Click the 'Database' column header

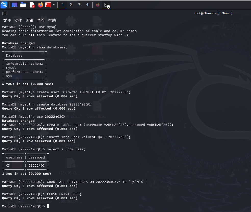(14, 56)
